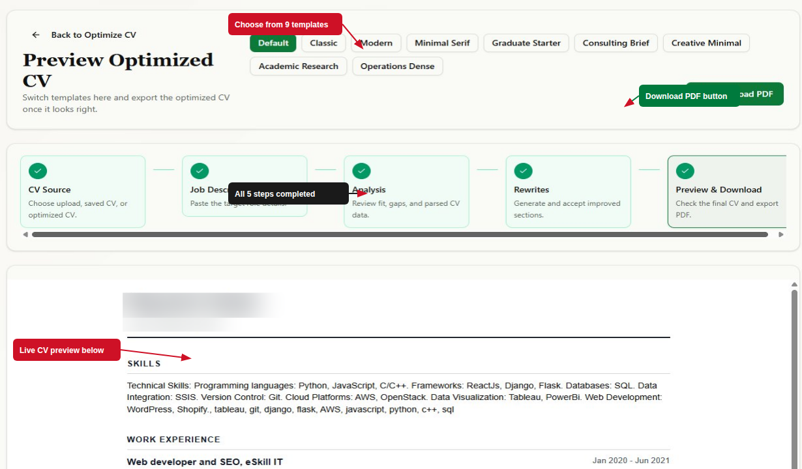Click the CV Source step checkmark icon

[38, 171]
